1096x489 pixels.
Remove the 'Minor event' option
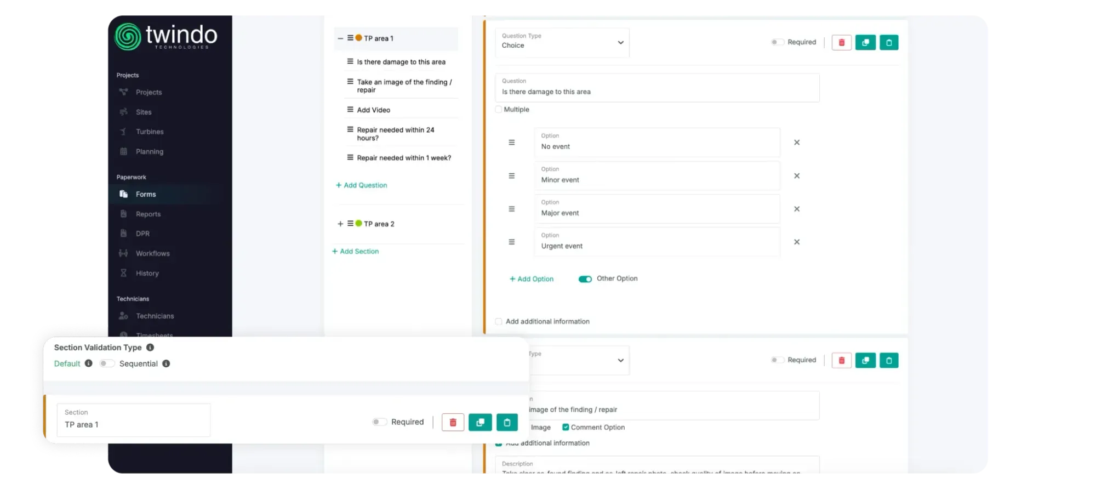(x=797, y=176)
